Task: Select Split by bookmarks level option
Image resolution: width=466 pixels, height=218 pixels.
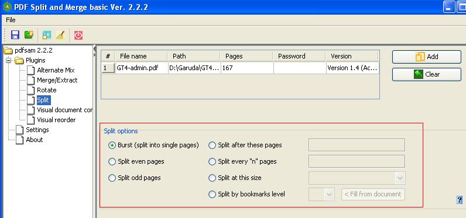Action: pos(212,194)
